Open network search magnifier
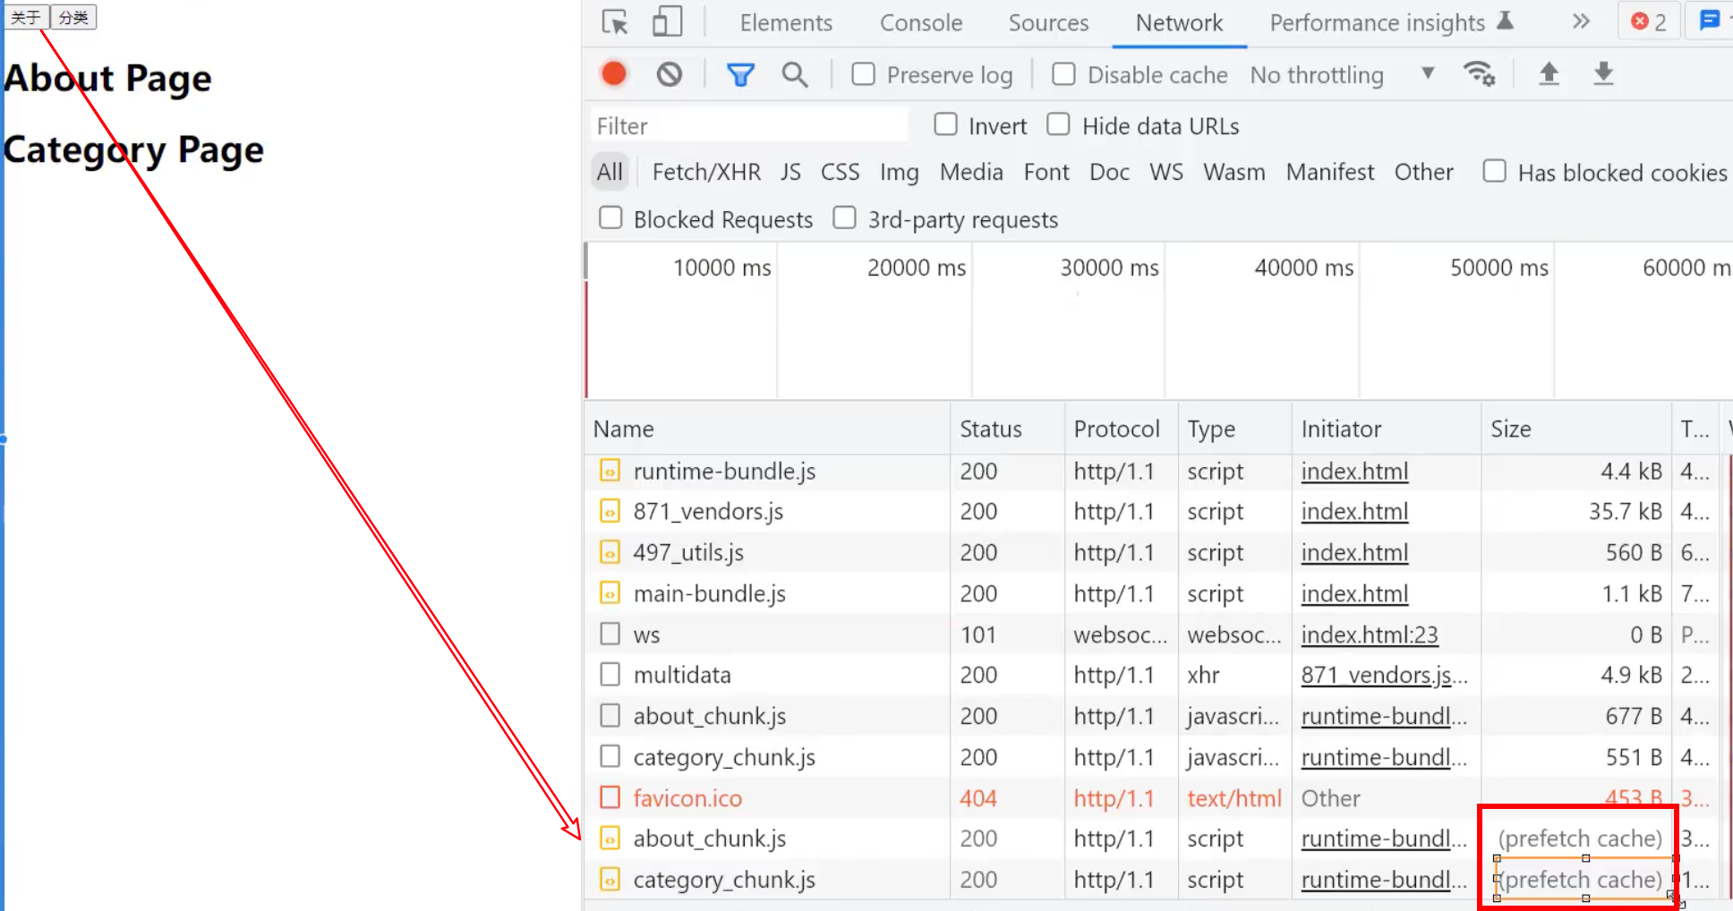 coord(795,75)
